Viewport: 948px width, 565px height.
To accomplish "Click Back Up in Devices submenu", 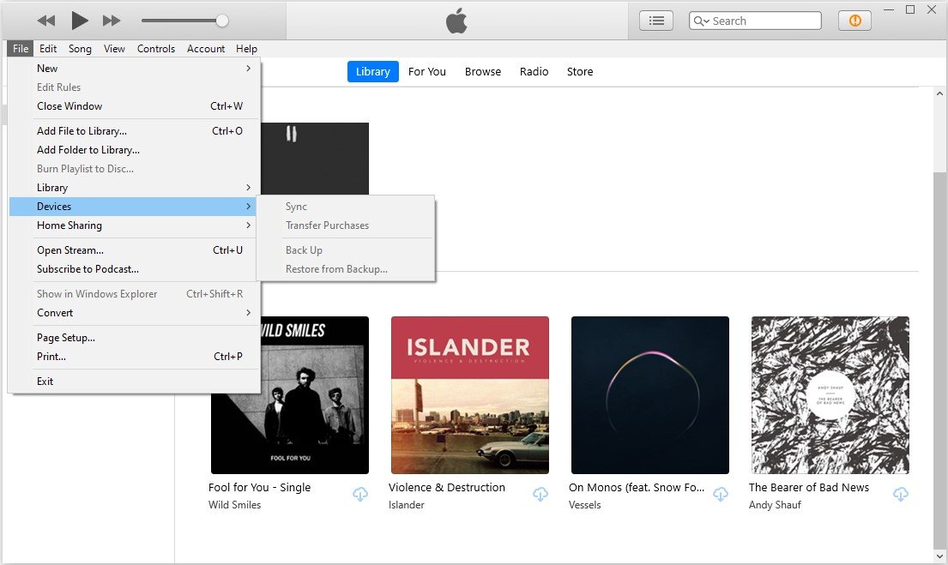I will 346,249.
